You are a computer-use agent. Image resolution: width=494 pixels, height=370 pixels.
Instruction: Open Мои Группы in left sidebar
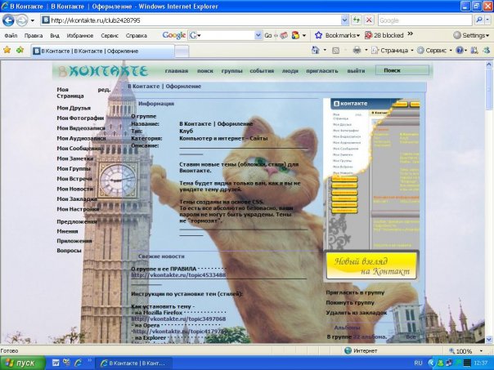coord(74,168)
